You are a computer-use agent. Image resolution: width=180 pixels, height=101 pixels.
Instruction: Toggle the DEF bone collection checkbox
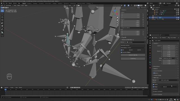[x=121, y=50]
